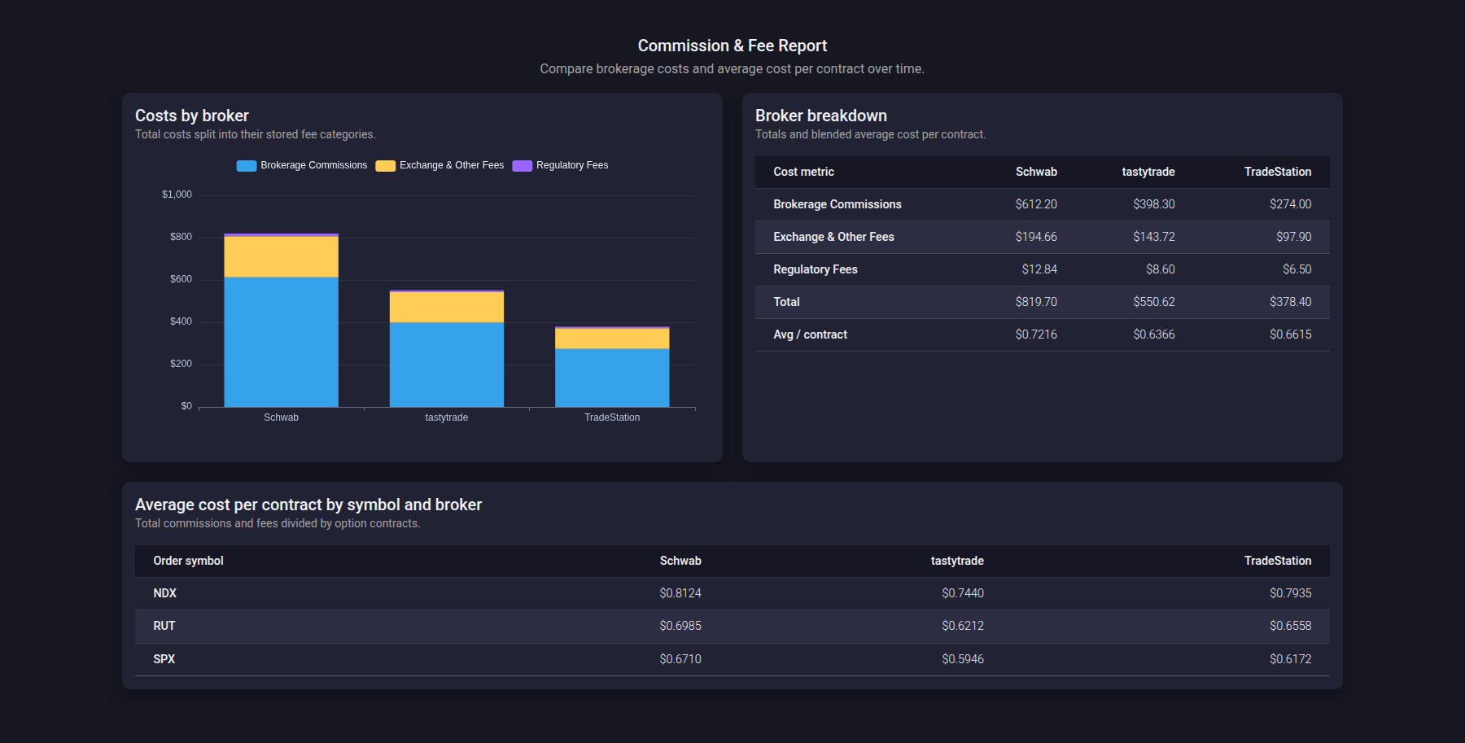This screenshot has height=743, width=1465.
Task: Click SPX Schwab cost $0.6710
Action: pos(680,659)
